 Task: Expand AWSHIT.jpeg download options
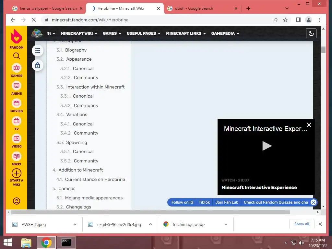75,224
